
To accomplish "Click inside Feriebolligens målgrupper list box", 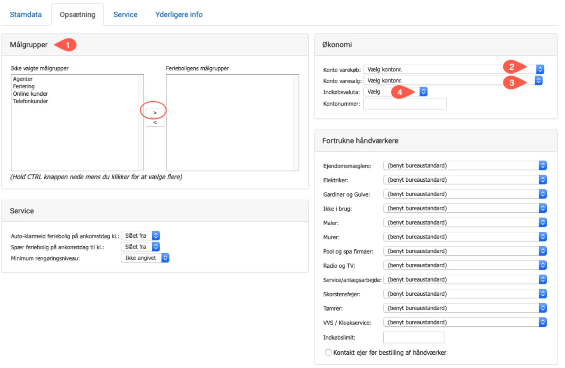I will click(x=232, y=123).
